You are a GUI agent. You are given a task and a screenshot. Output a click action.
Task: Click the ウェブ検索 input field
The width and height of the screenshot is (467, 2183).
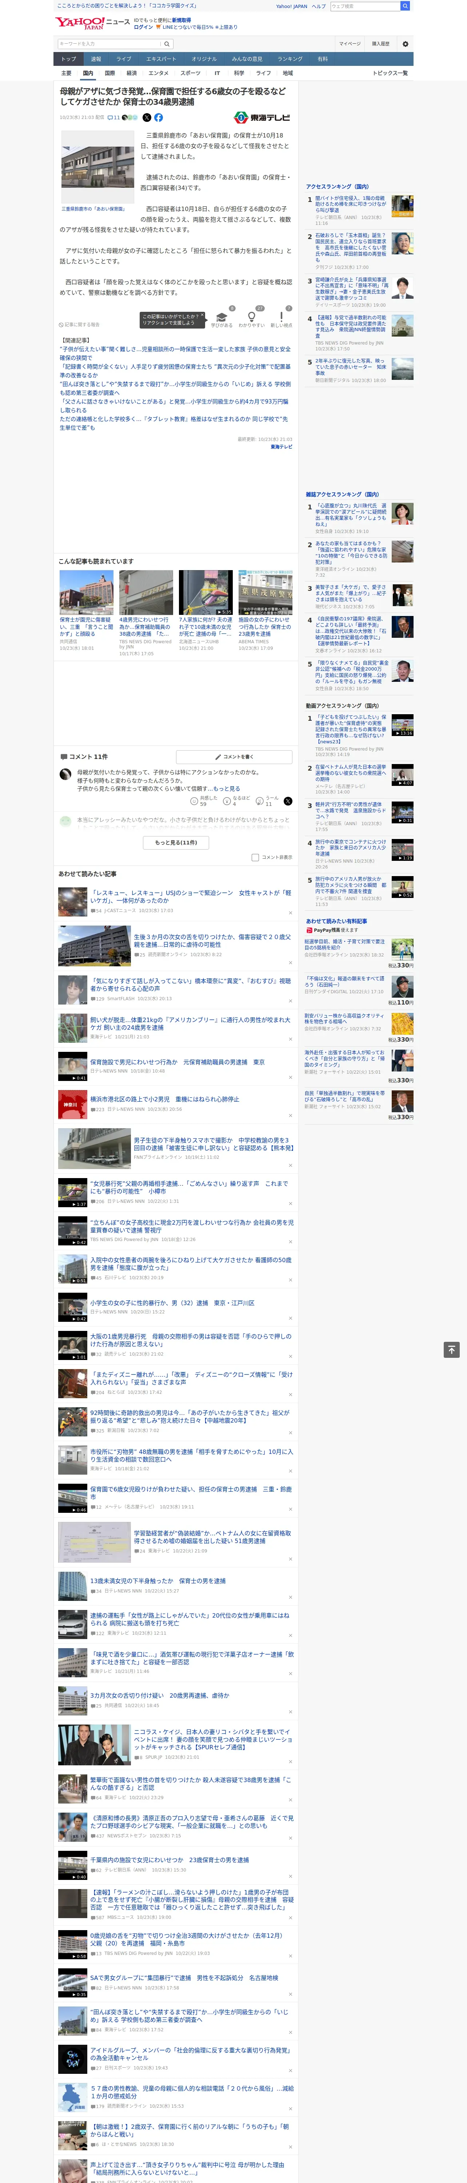pos(365,6)
